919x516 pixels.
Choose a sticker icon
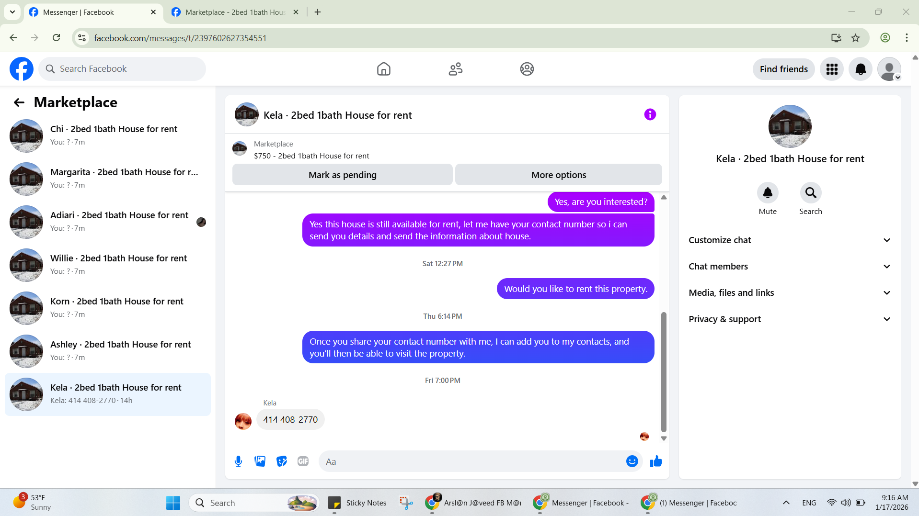(x=282, y=461)
